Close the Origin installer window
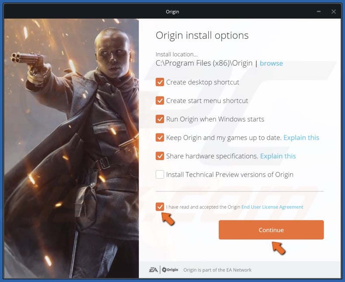This screenshot has height=282, width=345. tap(334, 11)
